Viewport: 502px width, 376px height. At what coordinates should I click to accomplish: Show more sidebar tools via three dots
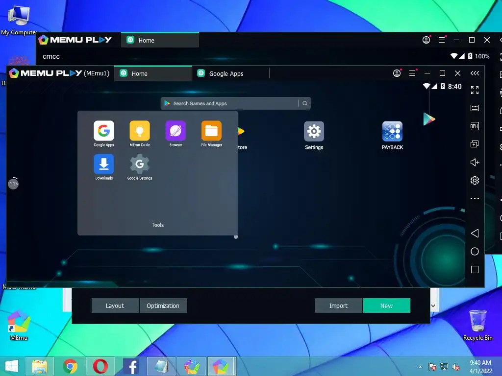click(475, 198)
